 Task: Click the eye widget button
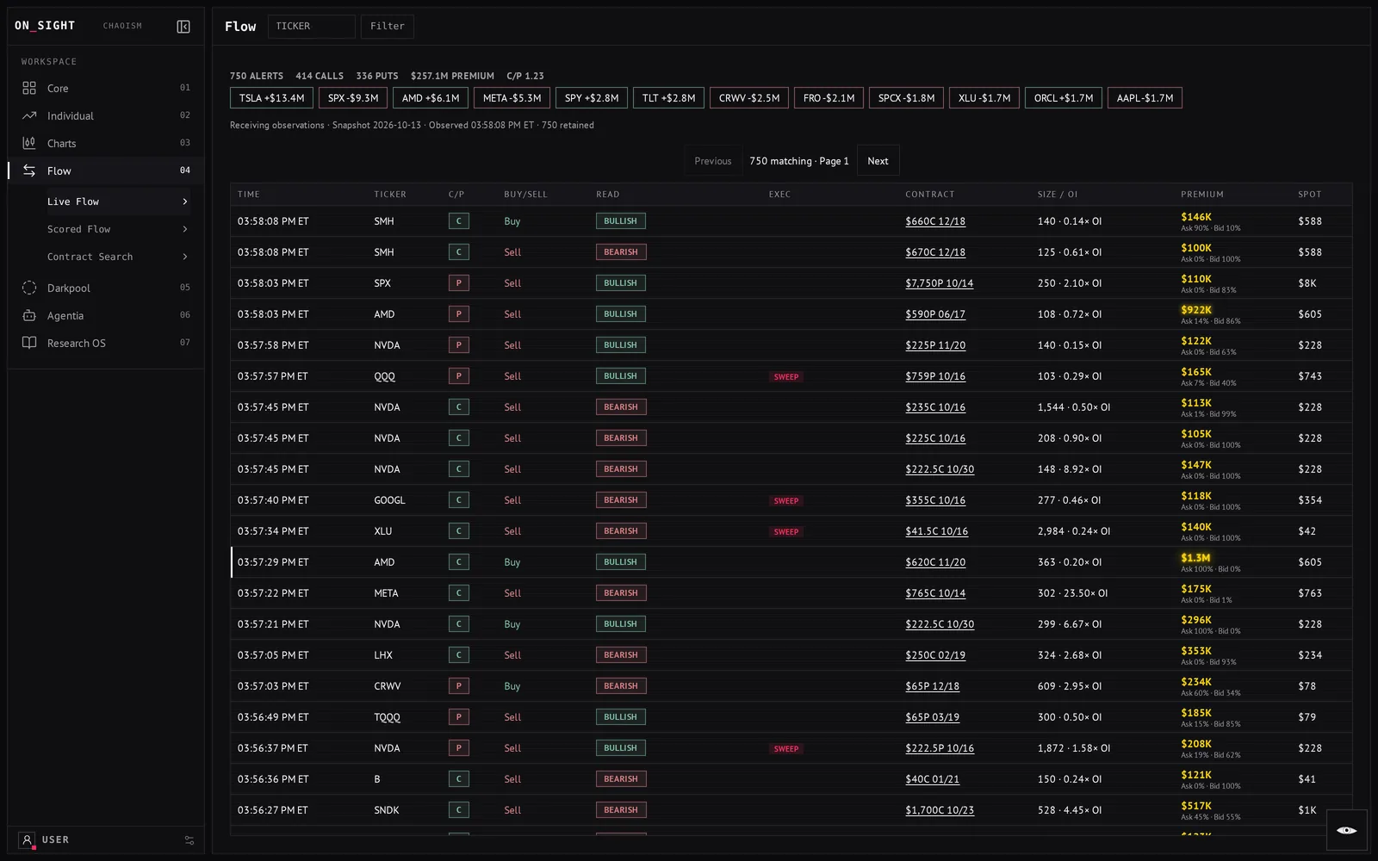1347,830
